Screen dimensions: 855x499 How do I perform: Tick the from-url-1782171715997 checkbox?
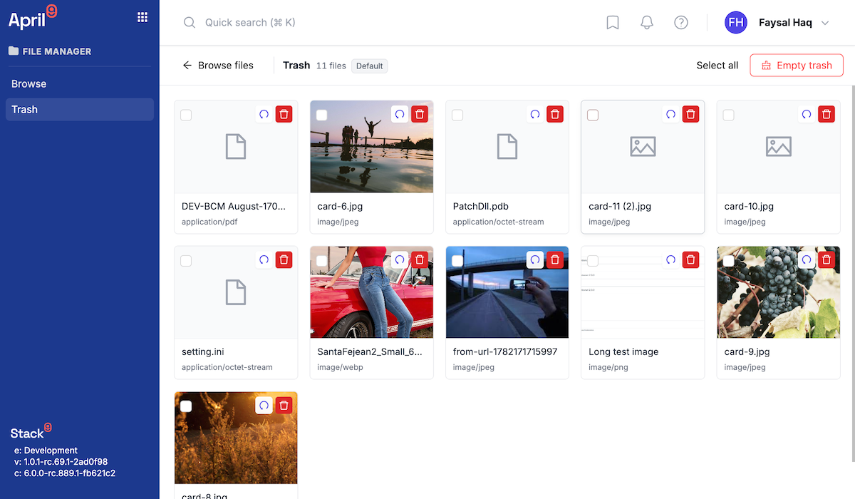(x=457, y=261)
